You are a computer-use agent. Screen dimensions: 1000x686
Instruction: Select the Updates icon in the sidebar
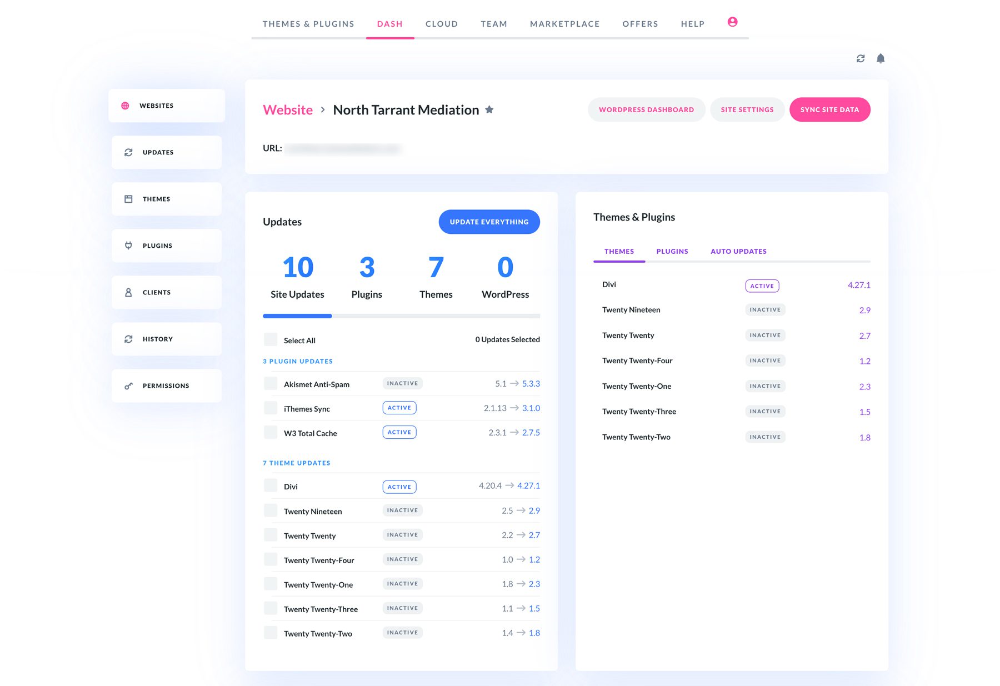[129, 152]
